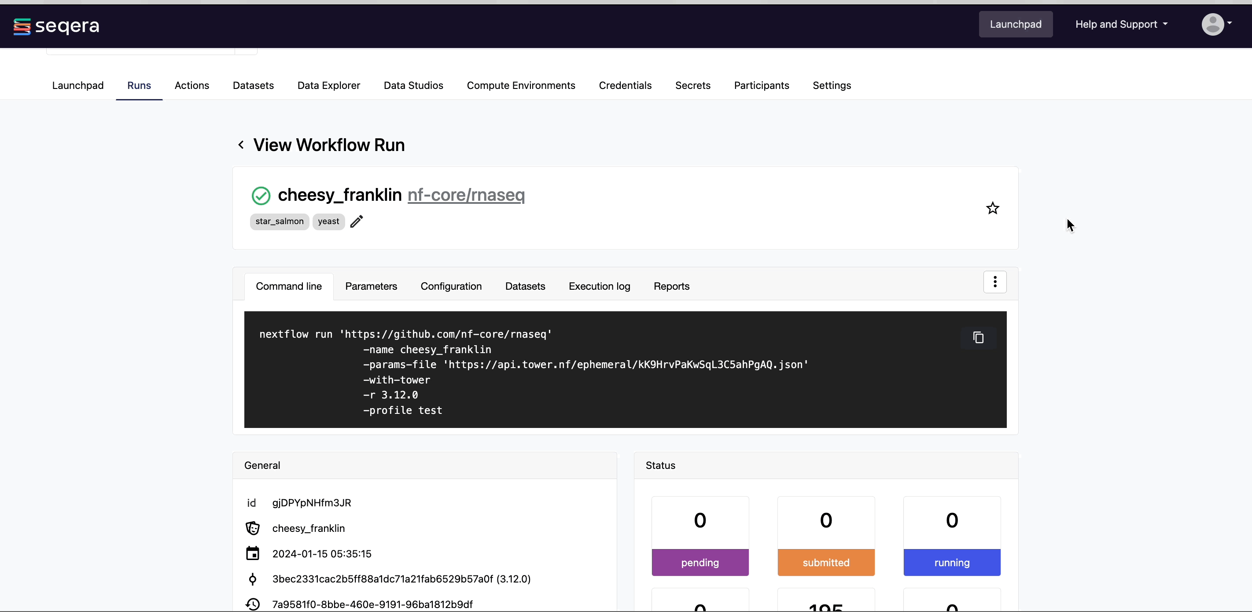Click the purple pending status tile

pos(700,562)
